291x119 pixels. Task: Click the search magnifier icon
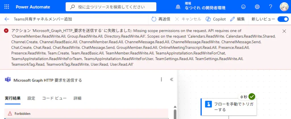72,7
